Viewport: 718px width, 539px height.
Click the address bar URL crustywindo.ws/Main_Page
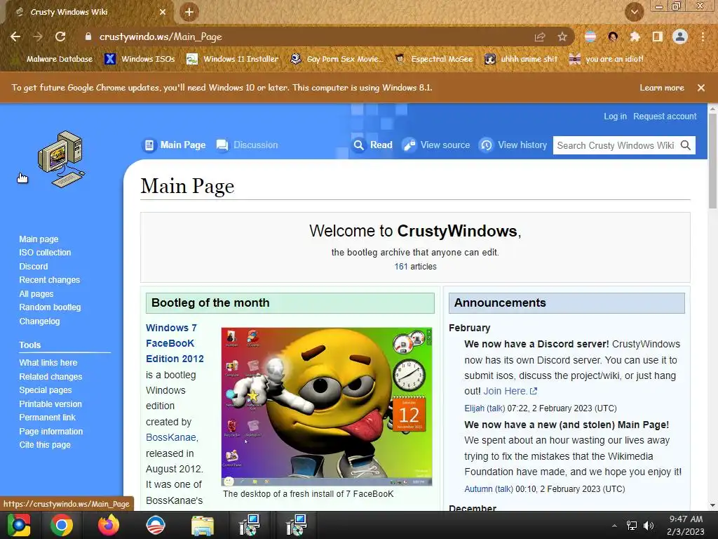click(161, 36)
